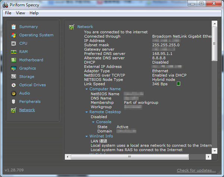The height and width of the screenshot is (177, 224).
Task: Open the Audio section
Action: point(25,93)
